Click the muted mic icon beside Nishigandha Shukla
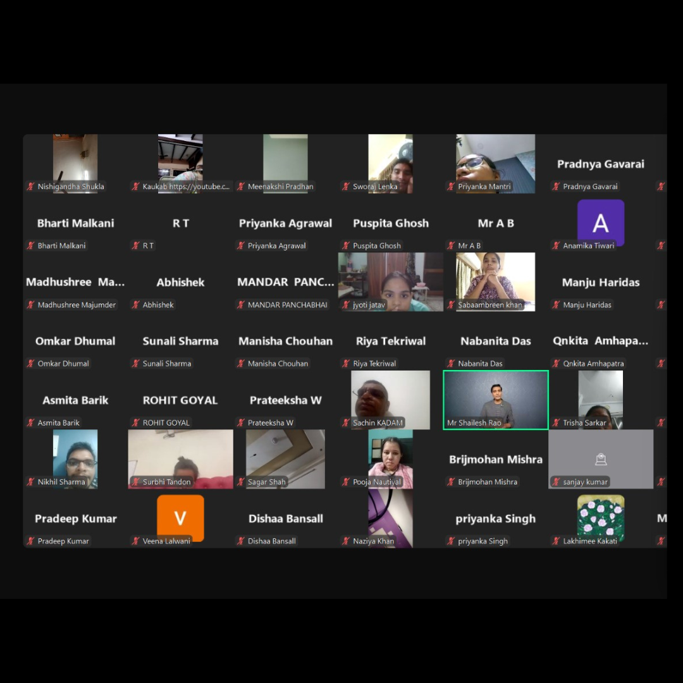Viewport: 683px width, 683px height. coord(30,187)
